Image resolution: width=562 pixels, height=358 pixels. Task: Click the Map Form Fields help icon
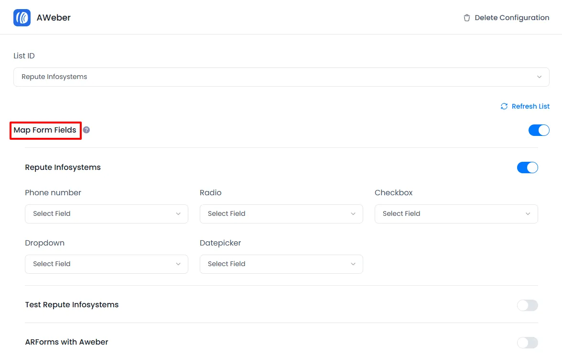coord(86,130)
